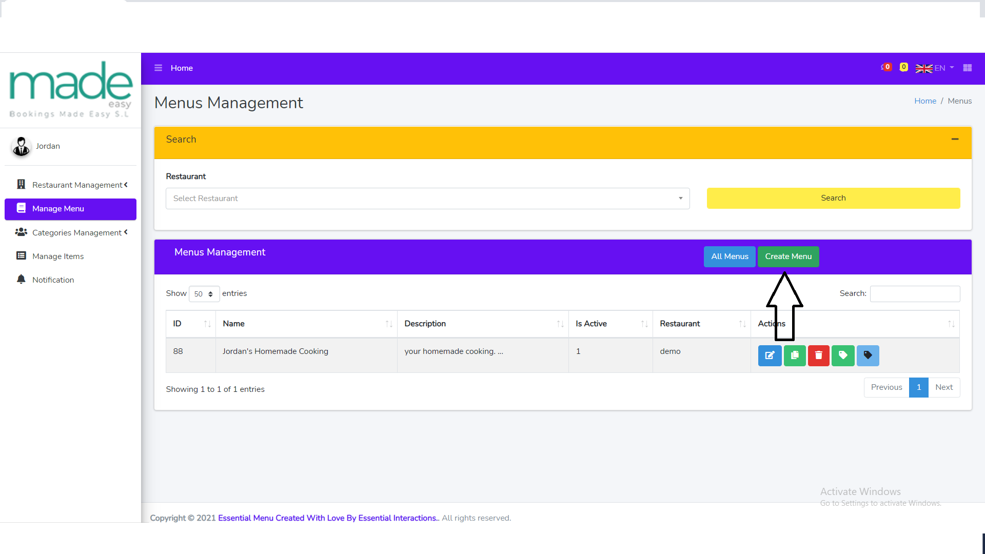
Task: Open the EN language dropdown
Action: tap(944, 68)
